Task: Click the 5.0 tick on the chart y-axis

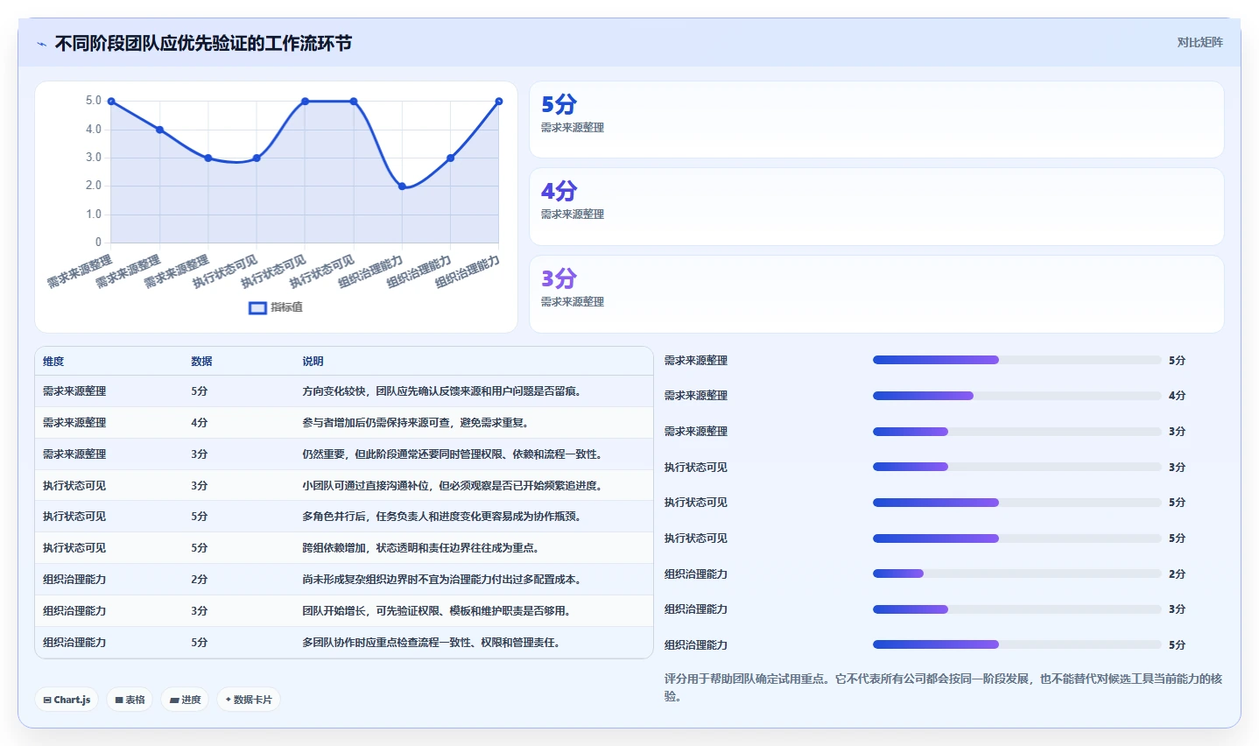Action: [x=94, y=101]
